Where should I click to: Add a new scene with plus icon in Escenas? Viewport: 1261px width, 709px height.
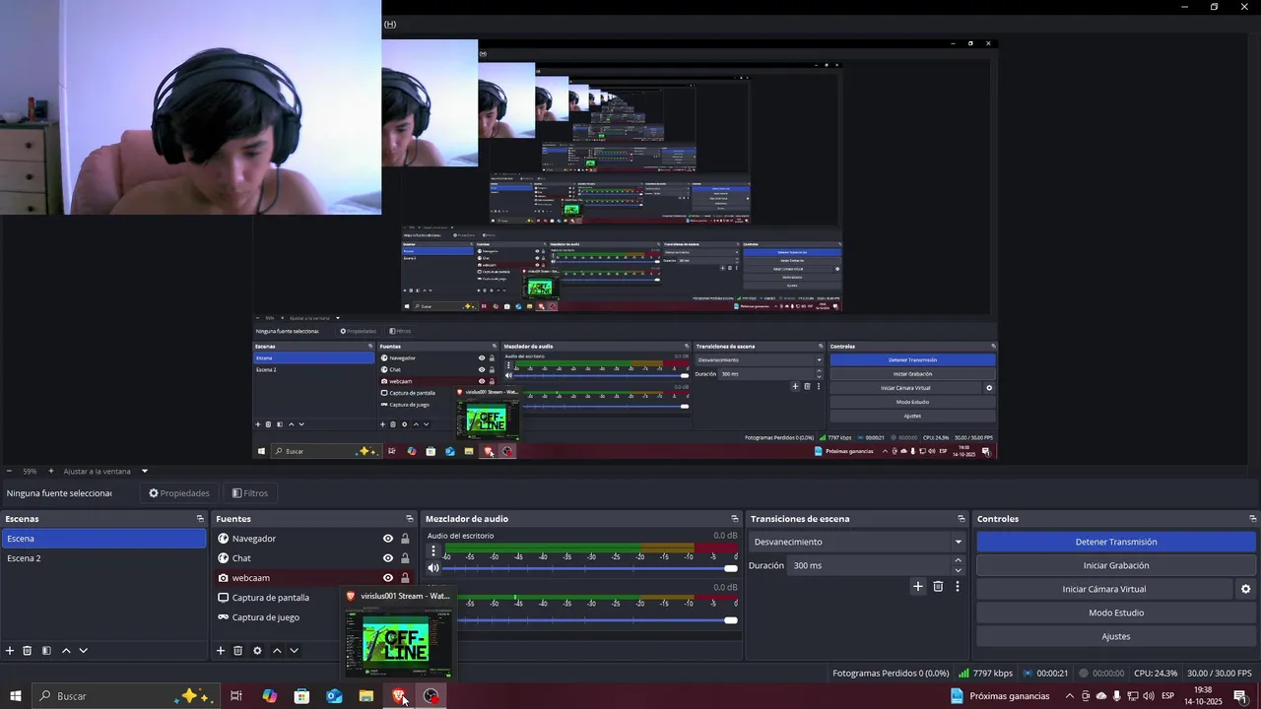pyautogui.click(x=10, y=651)
